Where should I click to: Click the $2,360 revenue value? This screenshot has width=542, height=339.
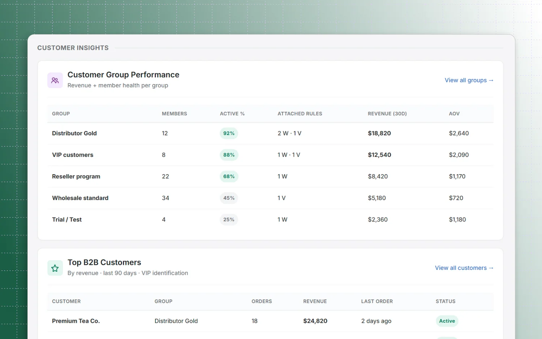378,219
